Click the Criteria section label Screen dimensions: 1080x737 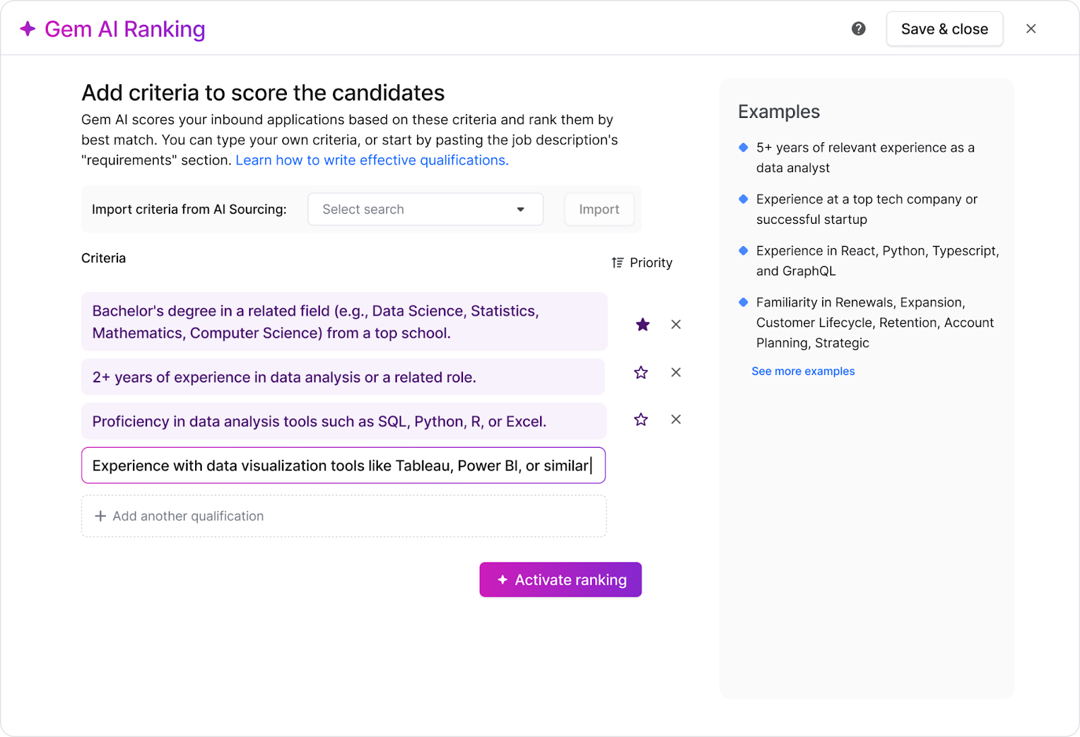click(x=103, y=258)
